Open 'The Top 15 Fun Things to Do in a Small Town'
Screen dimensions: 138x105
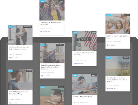(x=51, y=24)
